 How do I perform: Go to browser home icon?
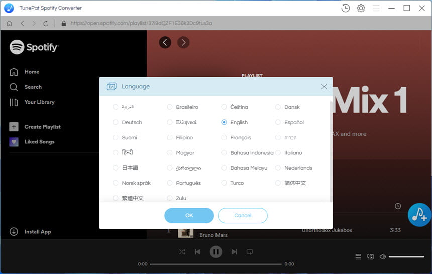(9, 23)
